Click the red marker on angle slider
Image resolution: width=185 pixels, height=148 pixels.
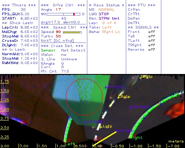[x=74, y=14]
